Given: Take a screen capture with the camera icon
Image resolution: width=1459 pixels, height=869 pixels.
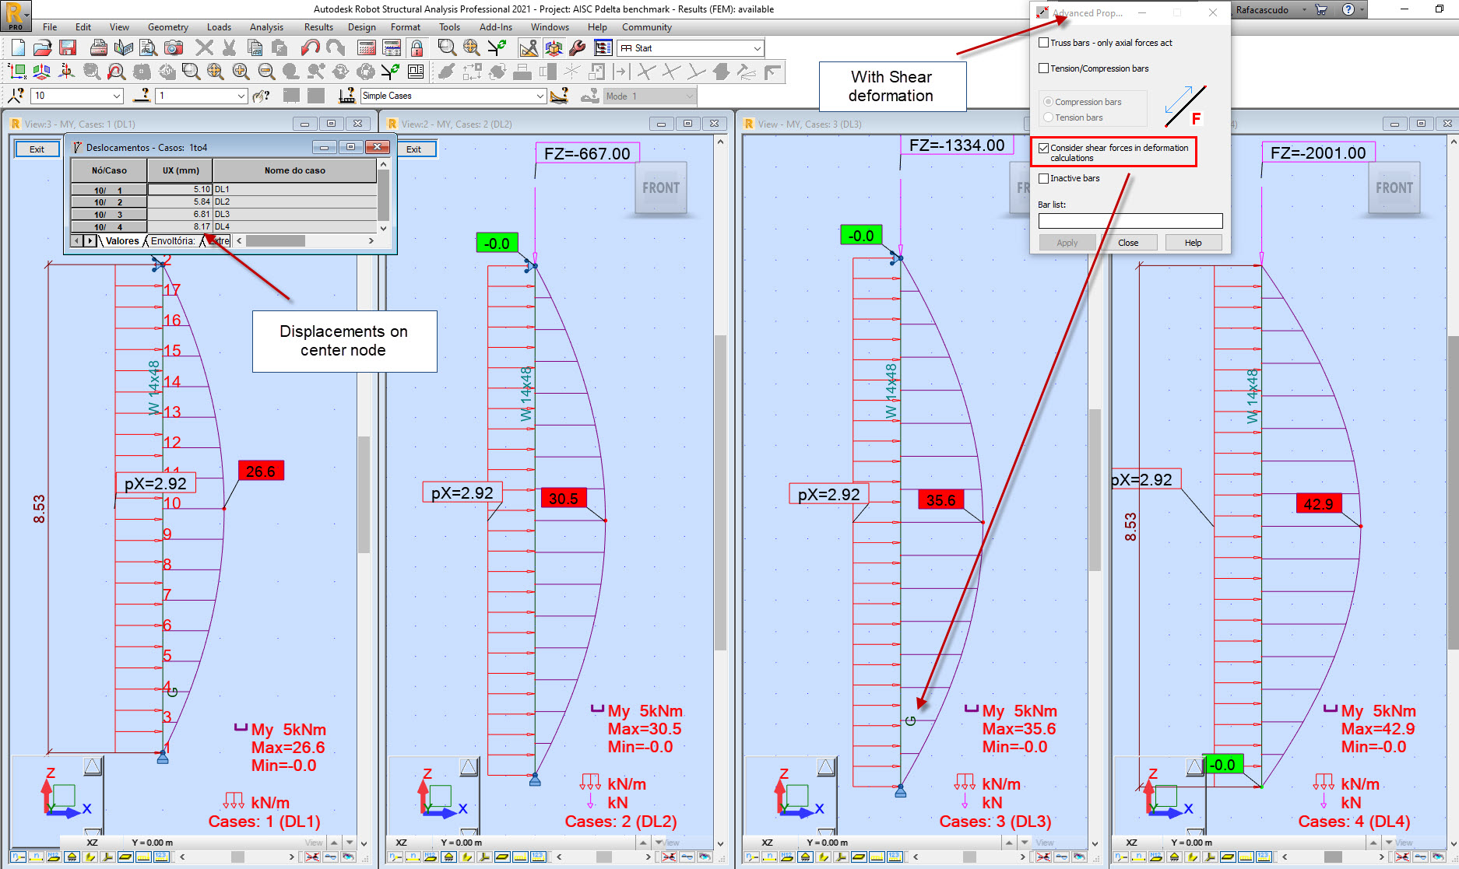Looking at the screenshot, I should point(173,47).
